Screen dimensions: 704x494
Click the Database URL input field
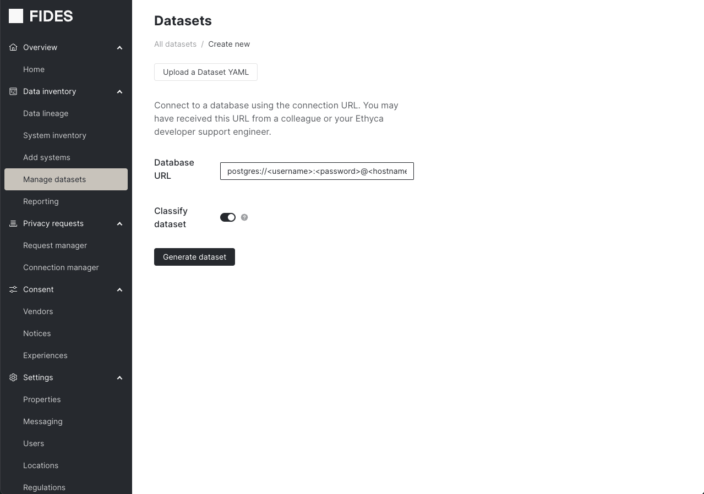coord(317,171)
